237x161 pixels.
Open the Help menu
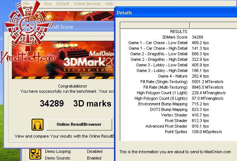109,4
